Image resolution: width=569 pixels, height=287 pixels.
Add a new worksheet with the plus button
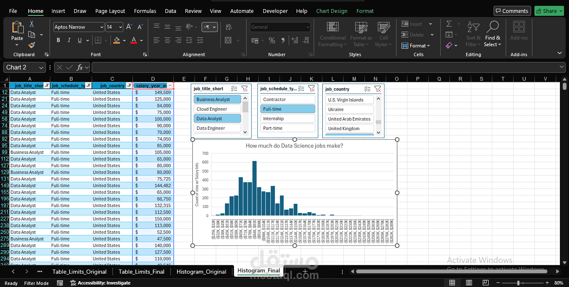305,271
